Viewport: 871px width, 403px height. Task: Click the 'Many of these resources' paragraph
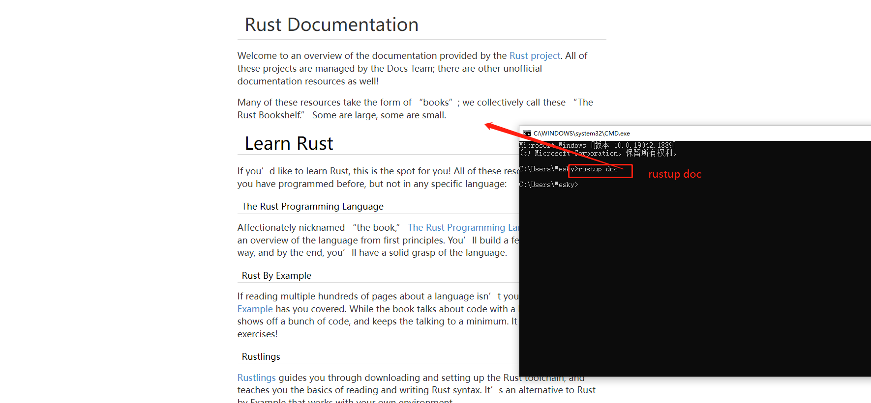tap(415, 109)
